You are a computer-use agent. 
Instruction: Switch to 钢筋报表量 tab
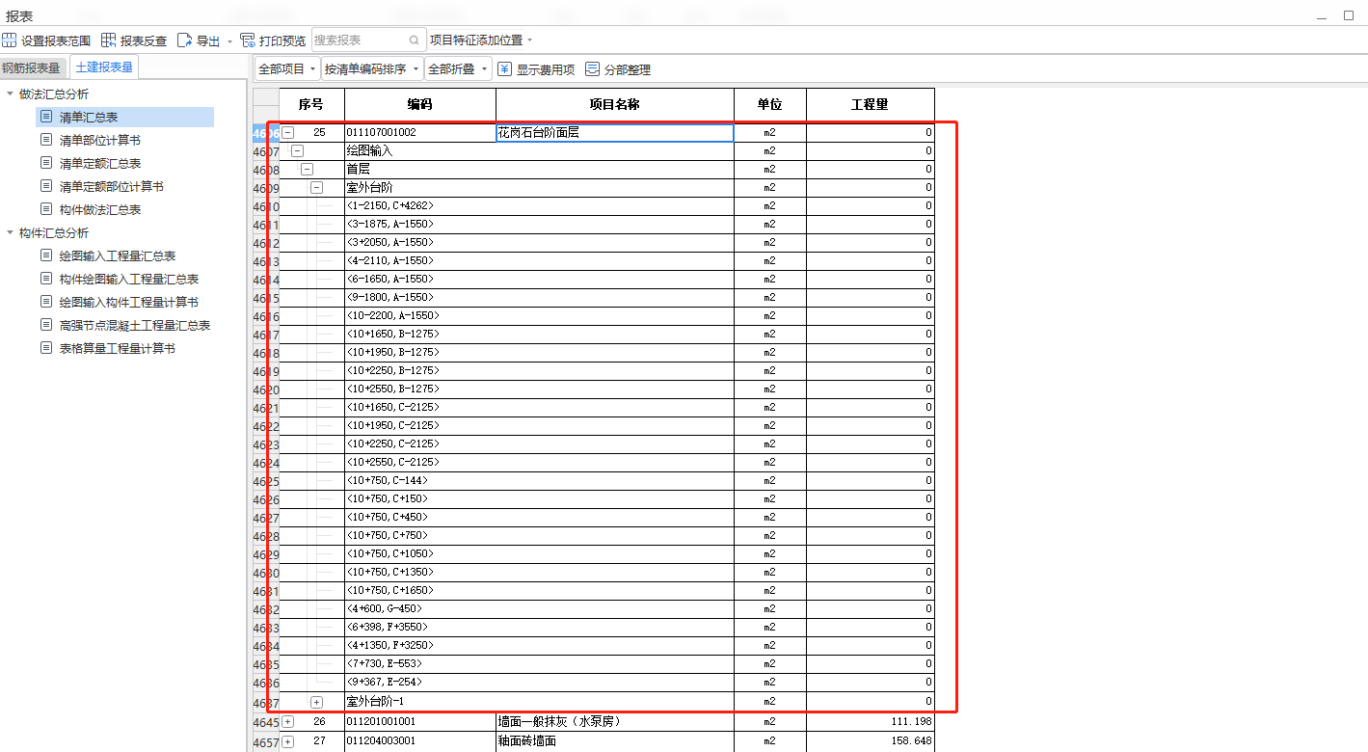(x=31, y=67)
